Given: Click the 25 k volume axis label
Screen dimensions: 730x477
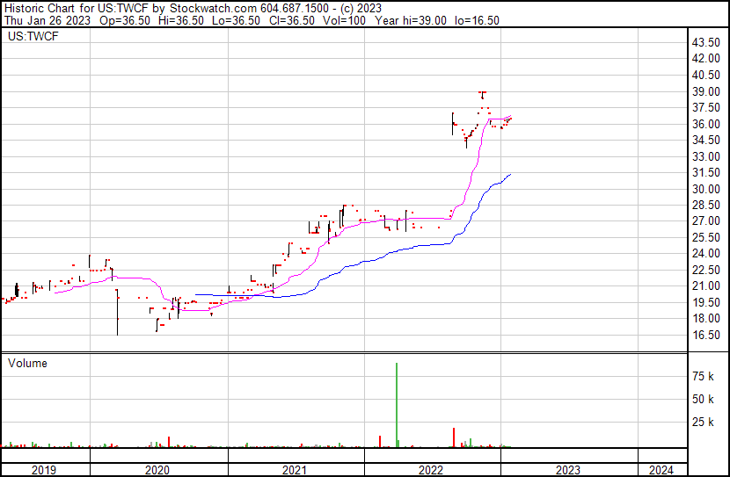Looking at the screenshot, I should (703, 423).
